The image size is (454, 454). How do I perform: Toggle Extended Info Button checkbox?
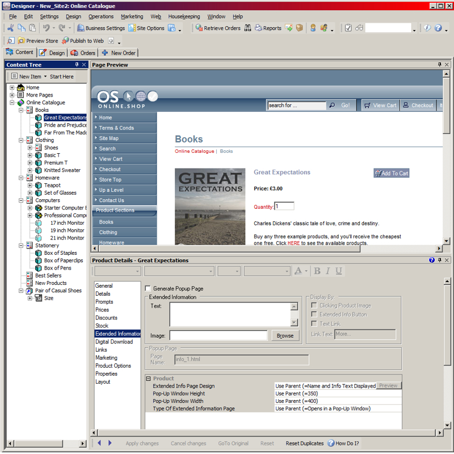coord(314,314)
